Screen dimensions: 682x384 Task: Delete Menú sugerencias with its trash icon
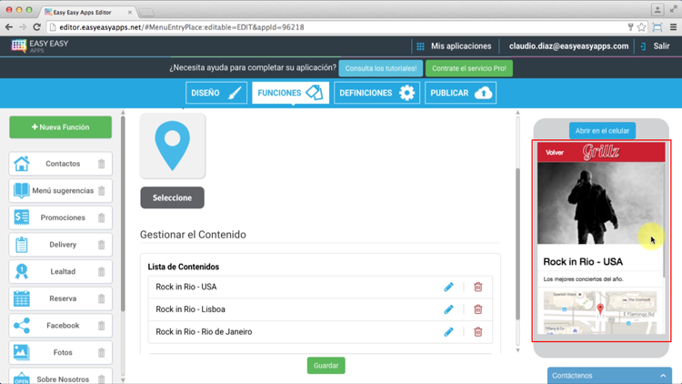[101, 191]
